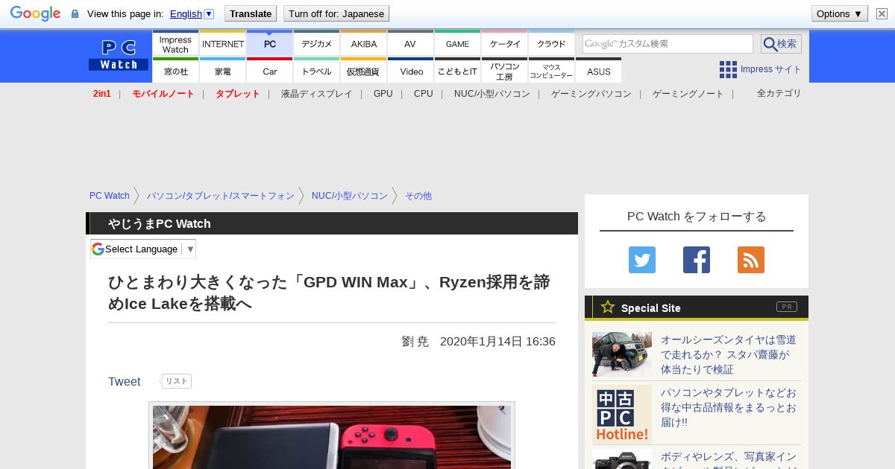Screen dimensions: 895x469
Task: Click the Translate button
Action: [250, 13]
